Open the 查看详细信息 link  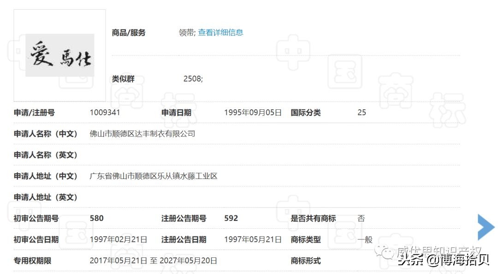(x=220, y=32)
